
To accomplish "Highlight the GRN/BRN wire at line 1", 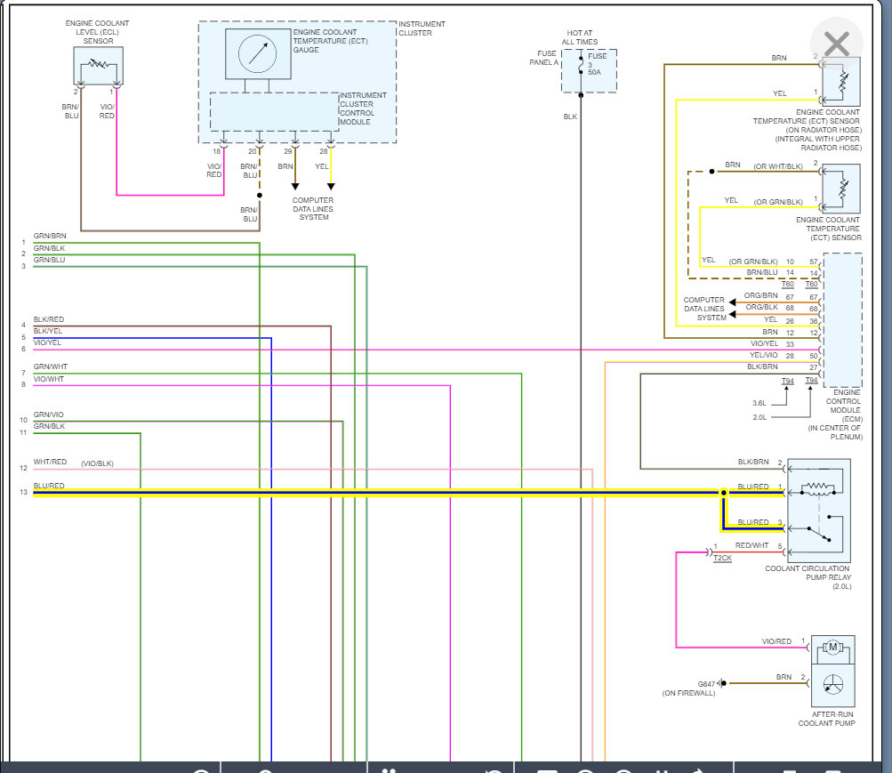I will coord(146,243).
